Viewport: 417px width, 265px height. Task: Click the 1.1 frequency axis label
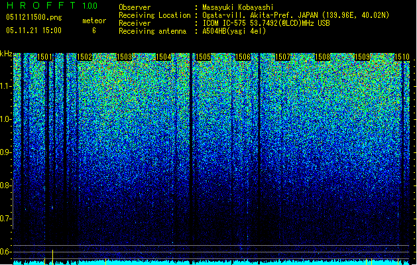5,86
